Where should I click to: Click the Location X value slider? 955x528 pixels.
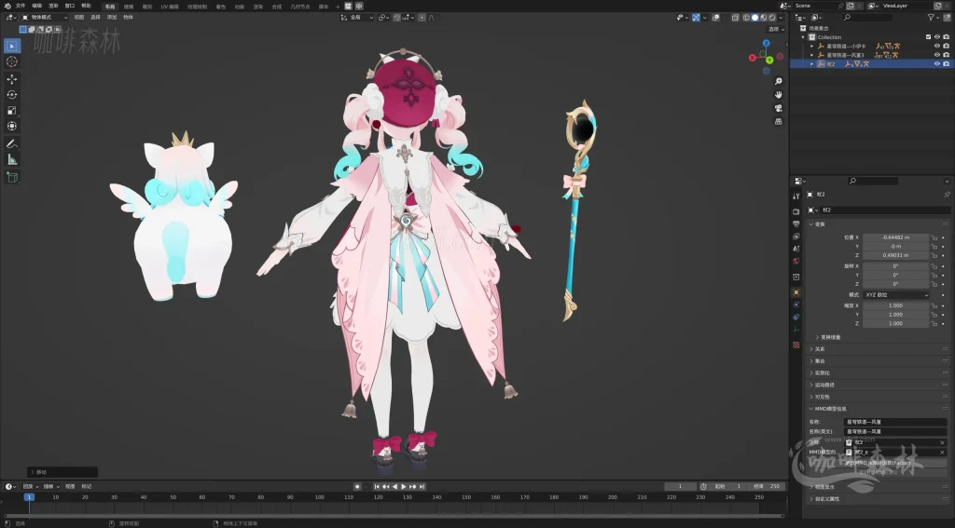coord(895,237)
